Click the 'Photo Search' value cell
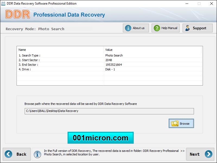Image resolution: width=217 pixels, height=163 pixels. pos(114,55)
